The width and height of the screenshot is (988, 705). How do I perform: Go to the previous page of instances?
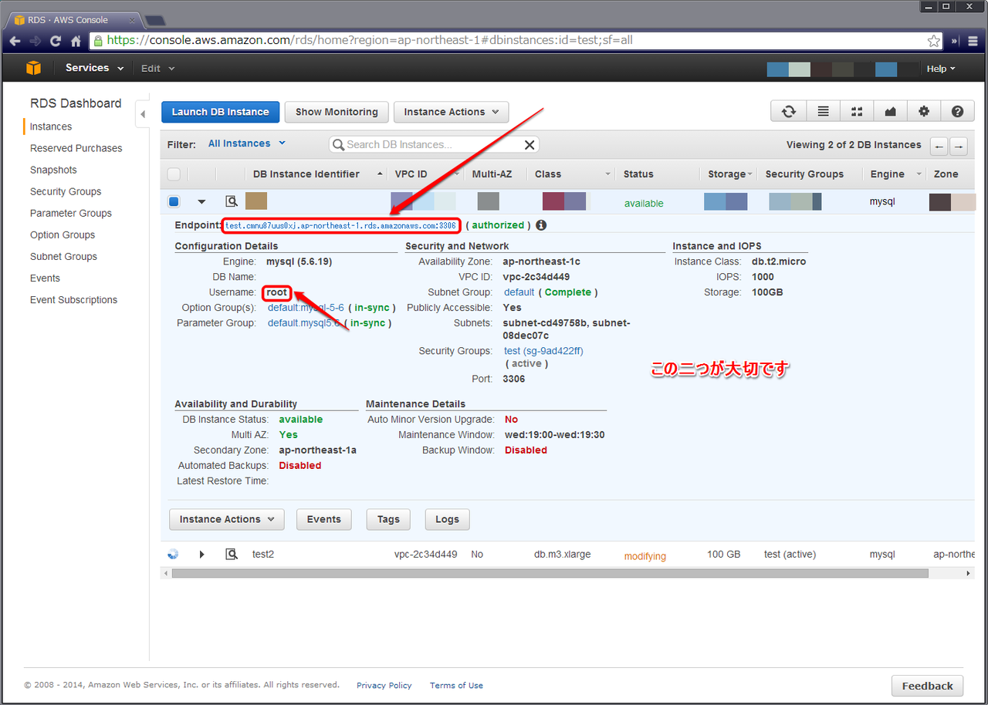pos(939,146)
